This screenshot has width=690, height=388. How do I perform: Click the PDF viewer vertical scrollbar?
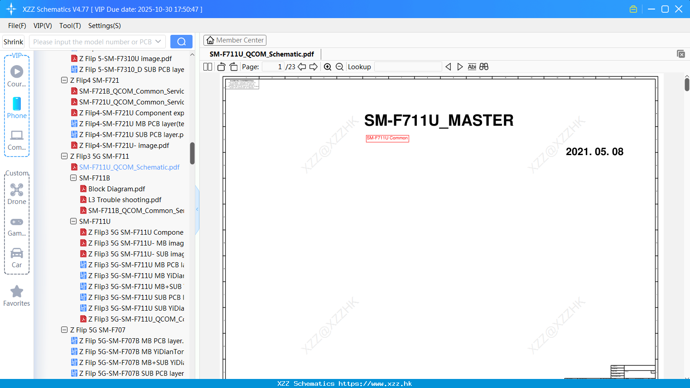coord(687,84)
